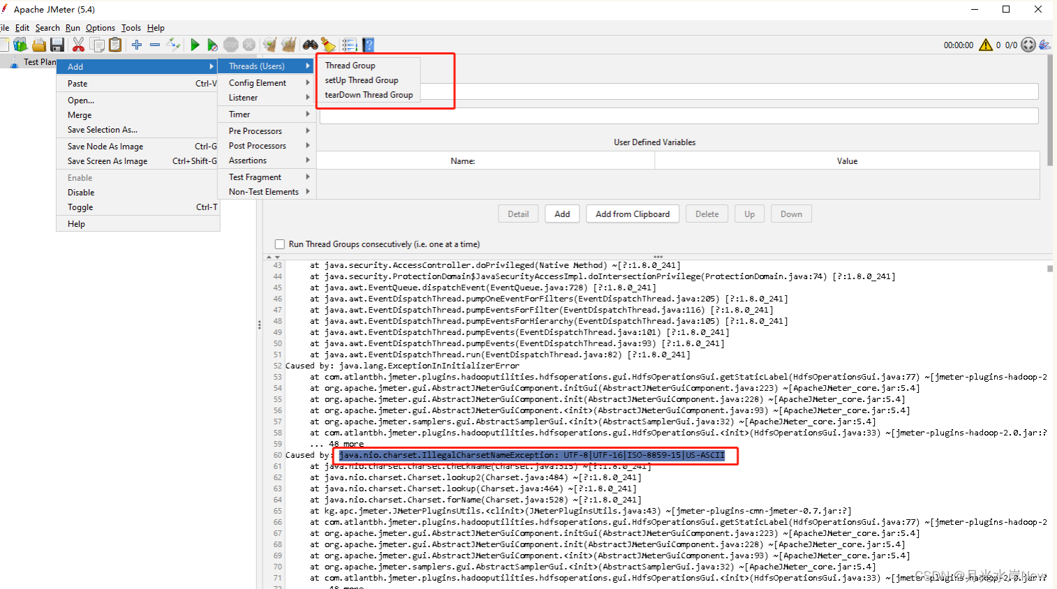The width and height of the screenshot is (1057, 589).
Task: Click the grey Shutdown icon
Action: (x=249, y=45)
